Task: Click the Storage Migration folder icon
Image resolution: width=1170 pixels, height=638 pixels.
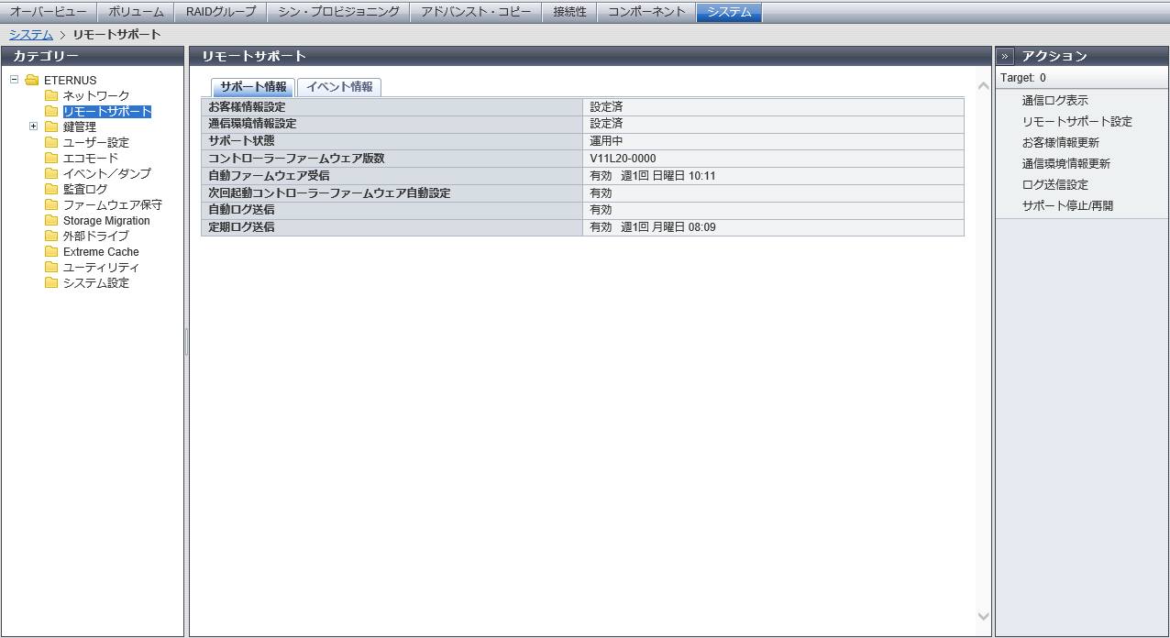Action: [x=51, y=221]
